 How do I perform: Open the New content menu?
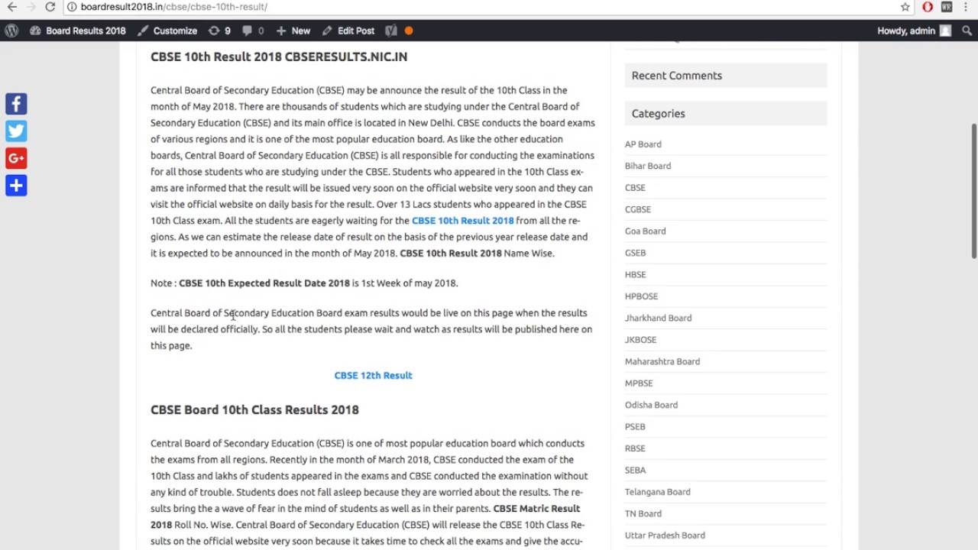293,31
